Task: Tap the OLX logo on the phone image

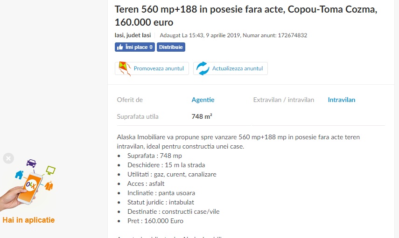Action: [31, 185]
